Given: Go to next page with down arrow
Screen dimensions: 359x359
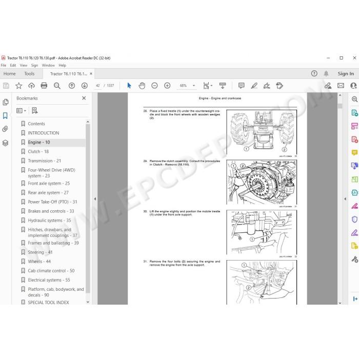Looking at the screenshot, I should click(85, 86).
